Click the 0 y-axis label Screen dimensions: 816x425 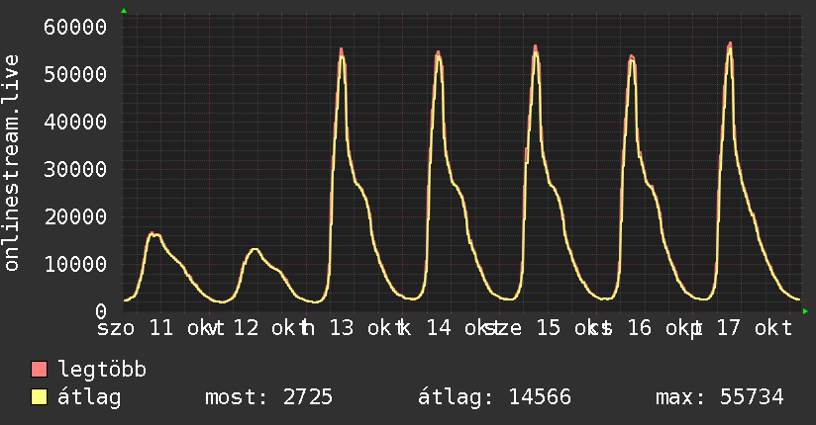(x=101, y=311)
